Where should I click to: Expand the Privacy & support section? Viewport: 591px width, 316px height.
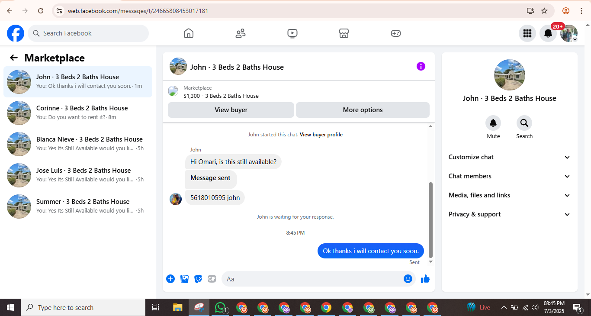click(510, 214)
